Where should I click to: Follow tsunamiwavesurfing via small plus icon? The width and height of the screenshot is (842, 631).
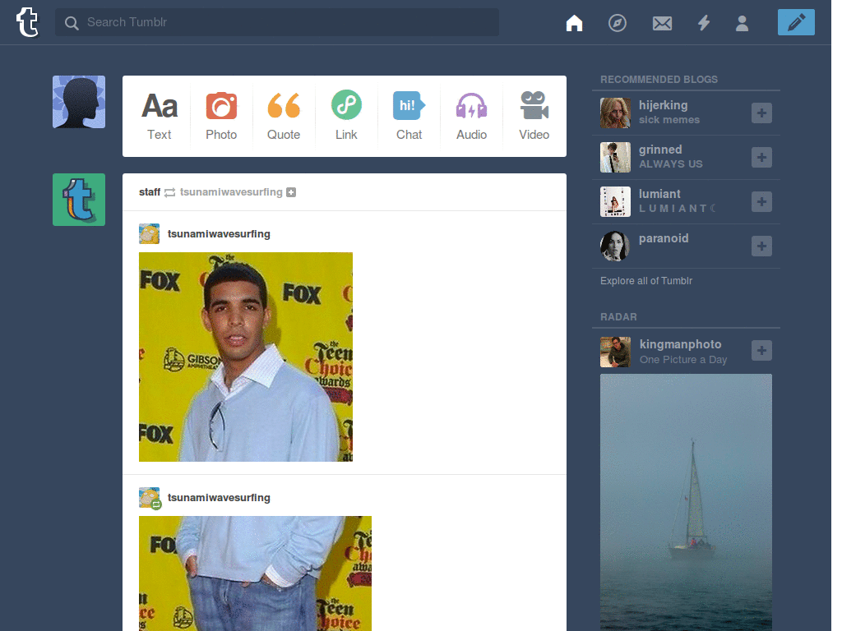pyautogui.click(x=291, y=192)
